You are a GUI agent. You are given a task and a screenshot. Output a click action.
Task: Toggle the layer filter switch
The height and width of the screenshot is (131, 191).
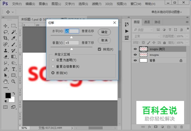(188, 29)
